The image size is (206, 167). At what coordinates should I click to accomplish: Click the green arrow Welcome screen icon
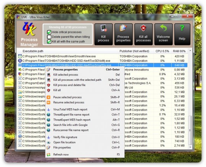coord(163,28)
